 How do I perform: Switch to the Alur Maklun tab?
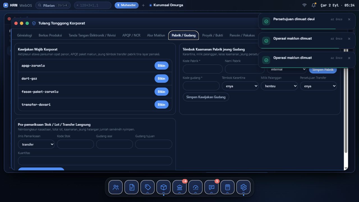tap(156, 35)
